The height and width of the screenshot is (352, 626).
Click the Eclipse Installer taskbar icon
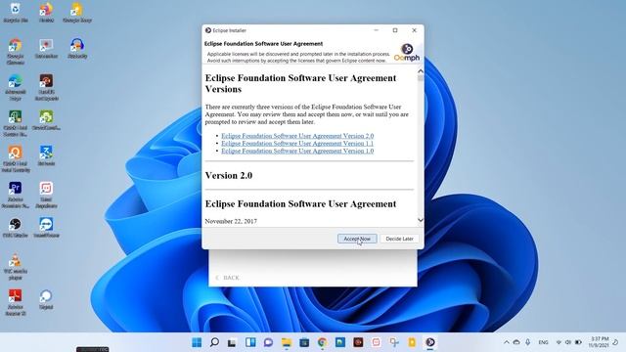[430, 342]
